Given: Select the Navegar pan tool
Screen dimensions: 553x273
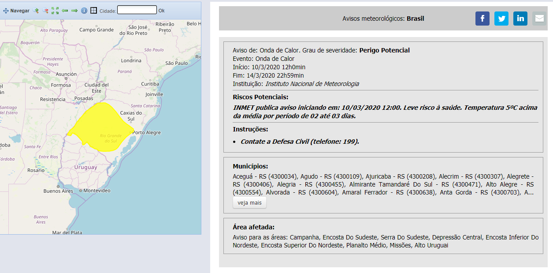Looking at the screenshot, I should pos(16,11).
